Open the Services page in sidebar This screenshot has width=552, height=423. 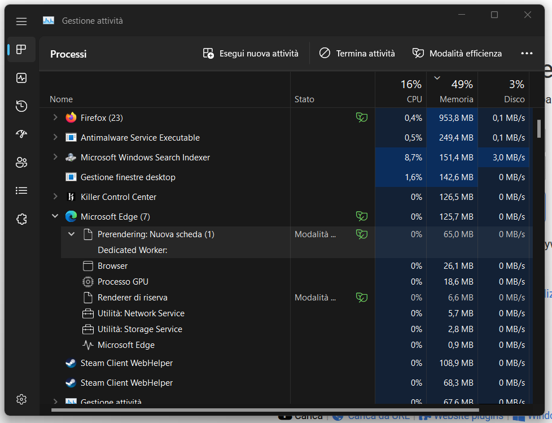(21, 219)
